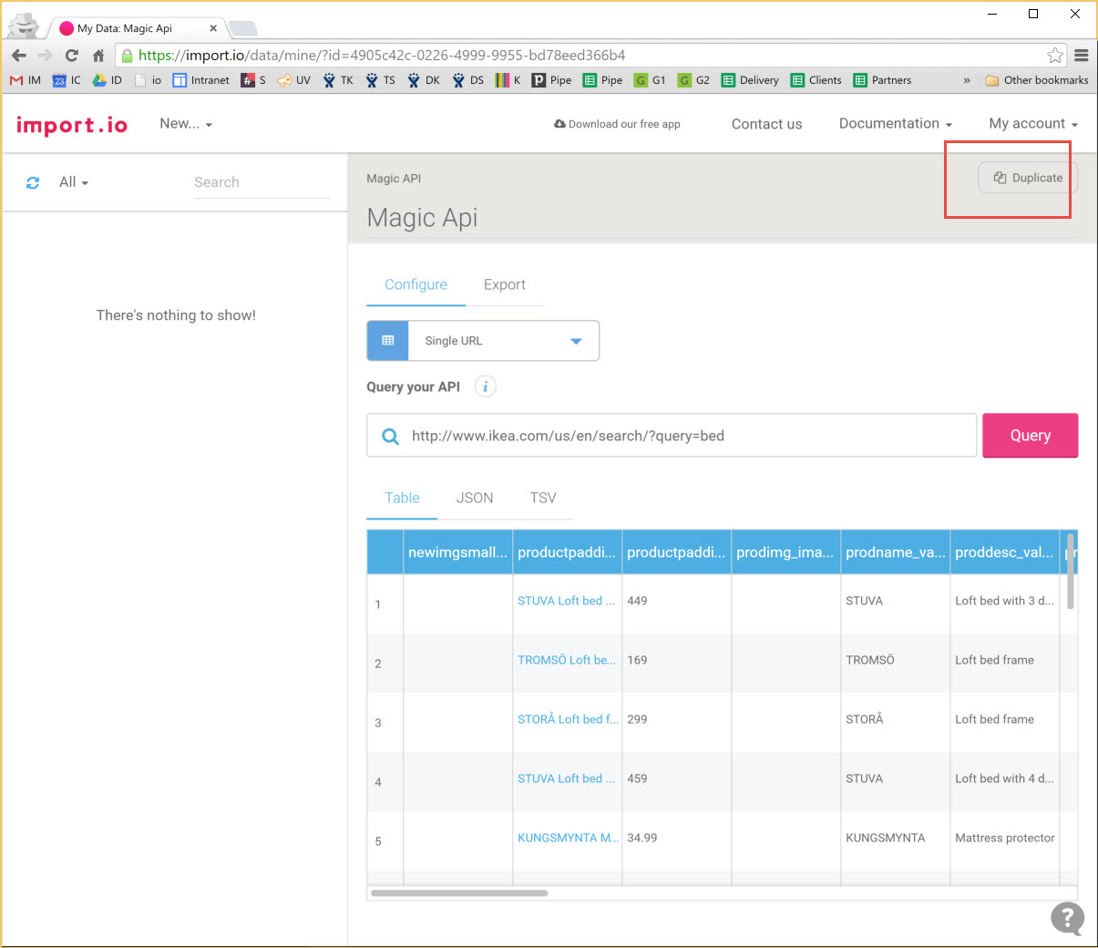Click the magnifier icon in the query field

(390, 437)
